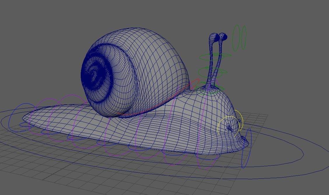This screenshot has width=329, height=195.
Task: Select the tall green oval eye-aim control
Action: pos(236,38)
